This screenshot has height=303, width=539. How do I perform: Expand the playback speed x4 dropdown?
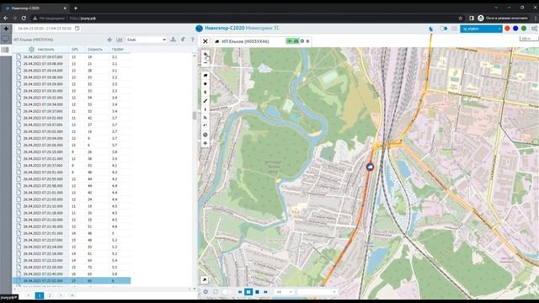pos(284,292)
